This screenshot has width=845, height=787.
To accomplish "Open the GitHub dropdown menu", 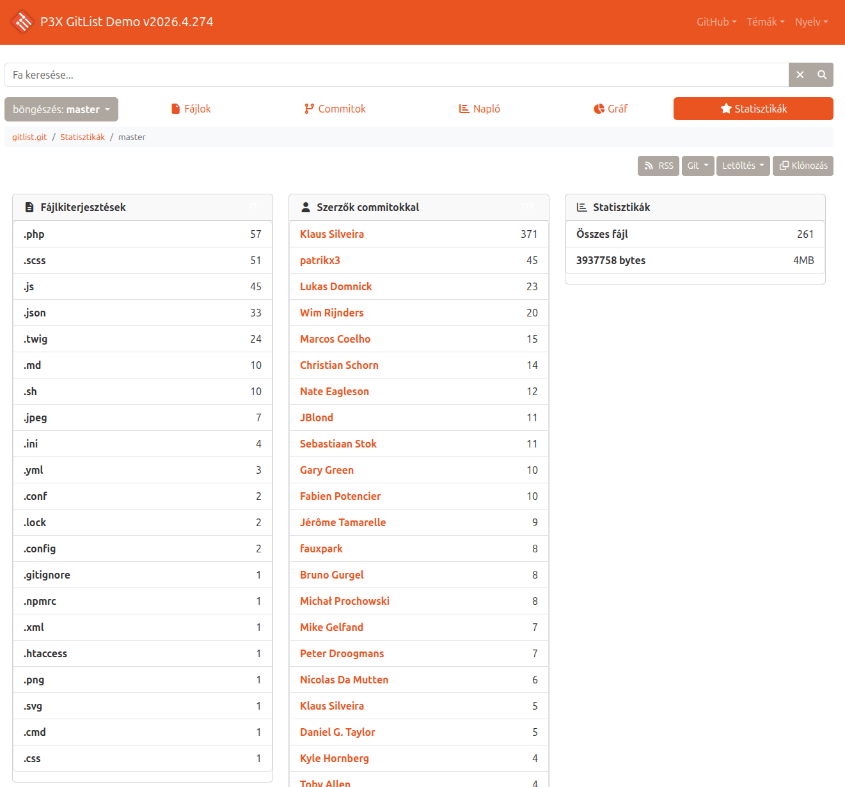I will point(716,22).
